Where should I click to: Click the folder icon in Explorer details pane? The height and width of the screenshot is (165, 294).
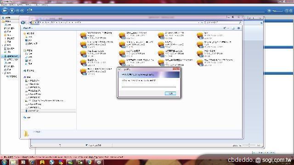tap(26, 133)
